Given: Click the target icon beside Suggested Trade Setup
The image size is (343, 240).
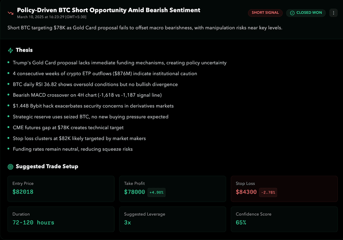Looking at the screenshot, I should 10,167.
